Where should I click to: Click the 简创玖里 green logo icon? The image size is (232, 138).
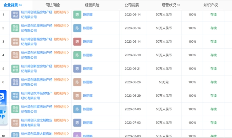(x=15, y=28)
